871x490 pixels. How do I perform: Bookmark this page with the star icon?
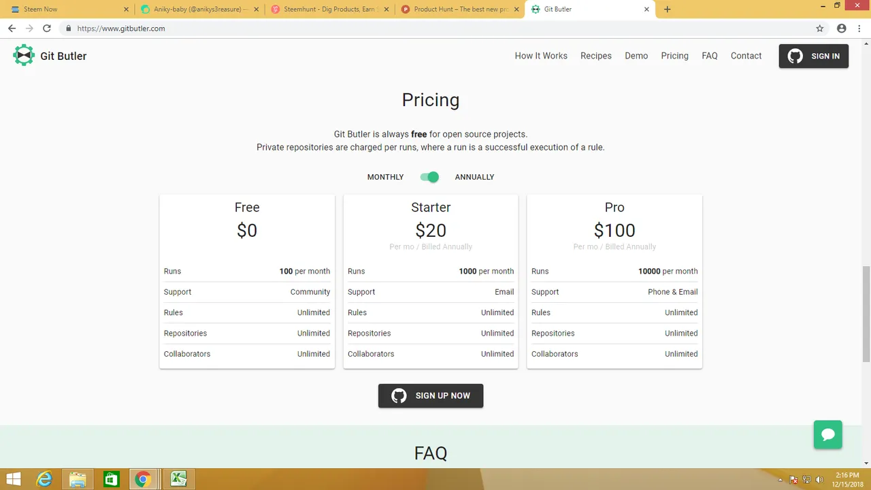820,29
